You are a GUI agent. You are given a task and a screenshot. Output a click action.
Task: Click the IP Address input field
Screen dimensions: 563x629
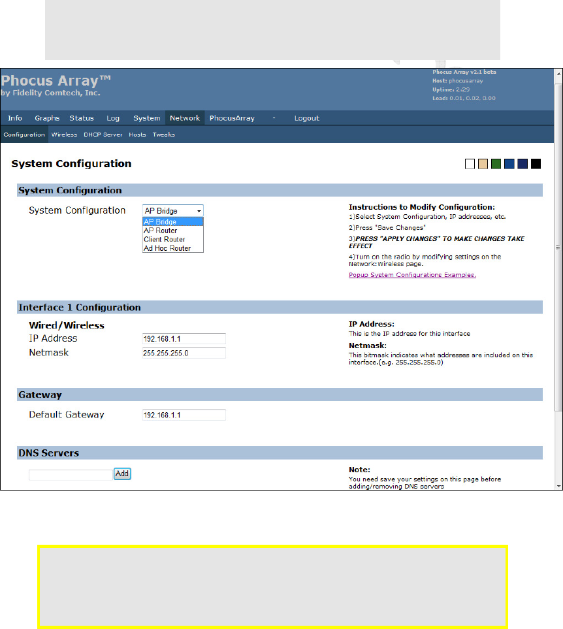184,338
